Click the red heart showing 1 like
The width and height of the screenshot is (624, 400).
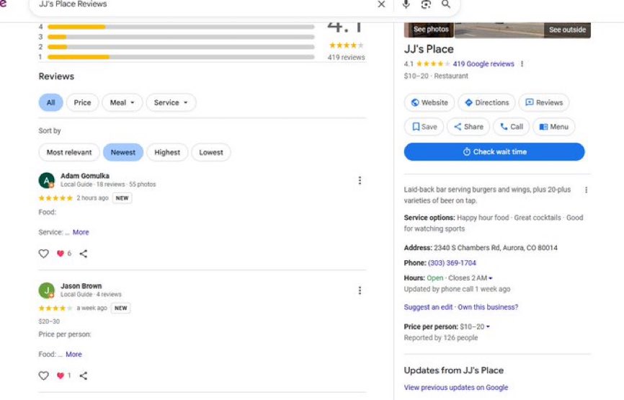click(x=61, y=375)
